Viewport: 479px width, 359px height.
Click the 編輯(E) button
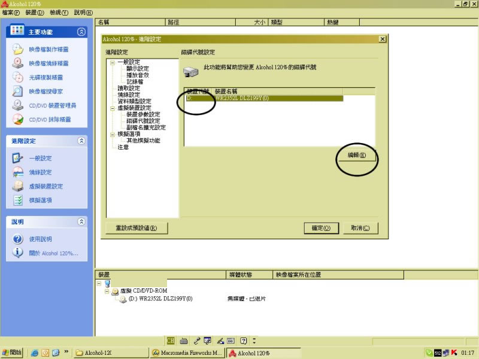[356, 155]
